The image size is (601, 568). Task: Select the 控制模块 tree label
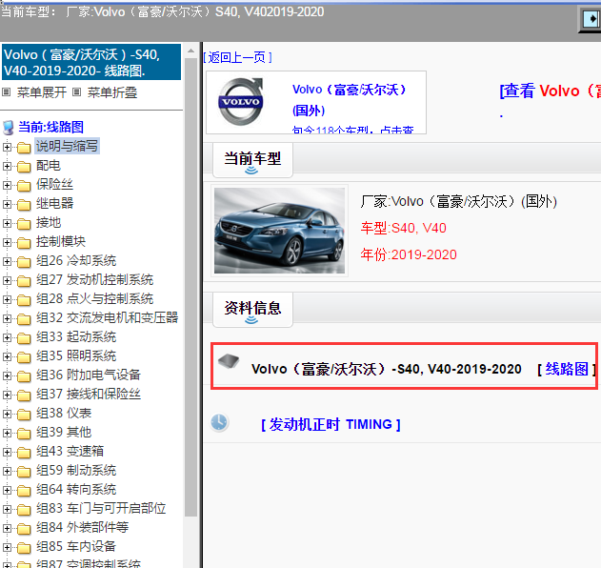(61, 241)
